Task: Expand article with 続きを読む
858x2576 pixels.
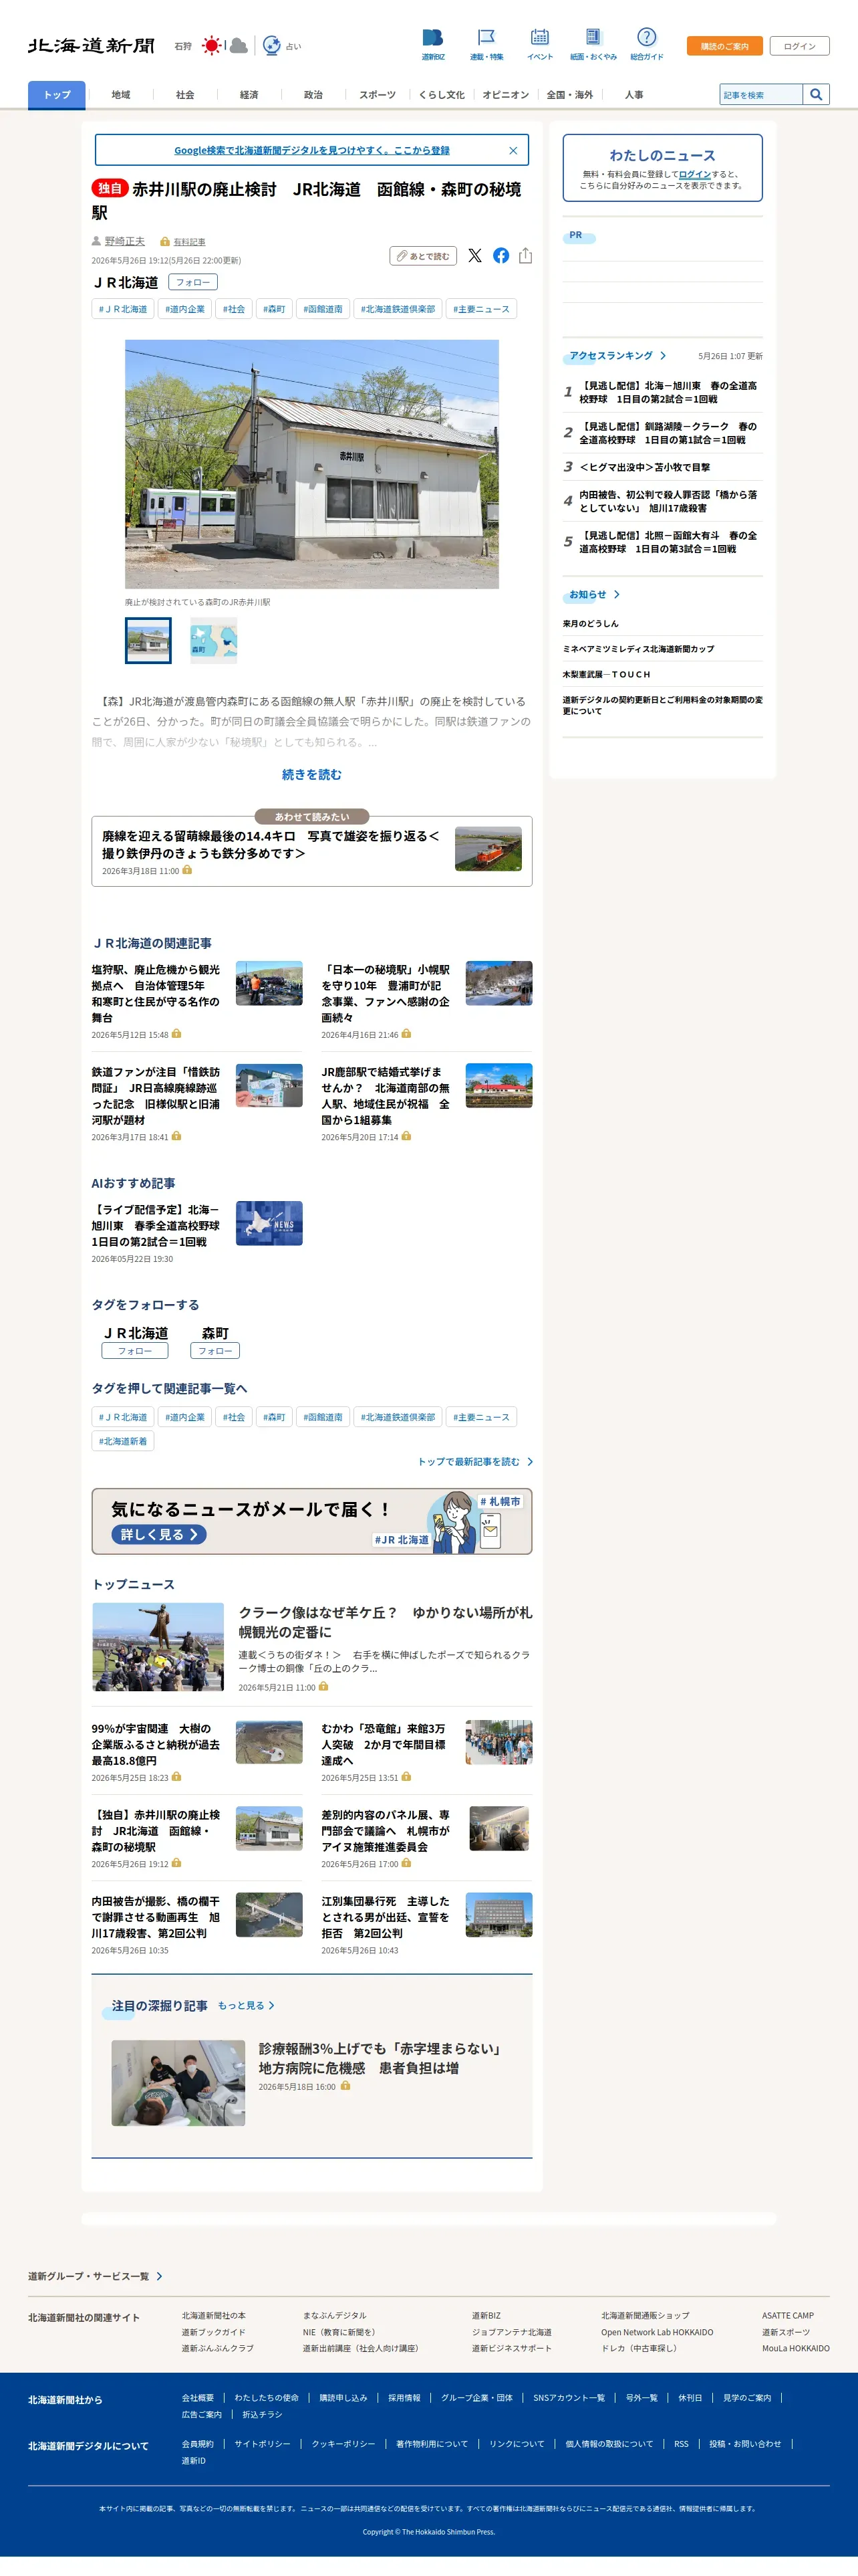Action: pos(311,775)
